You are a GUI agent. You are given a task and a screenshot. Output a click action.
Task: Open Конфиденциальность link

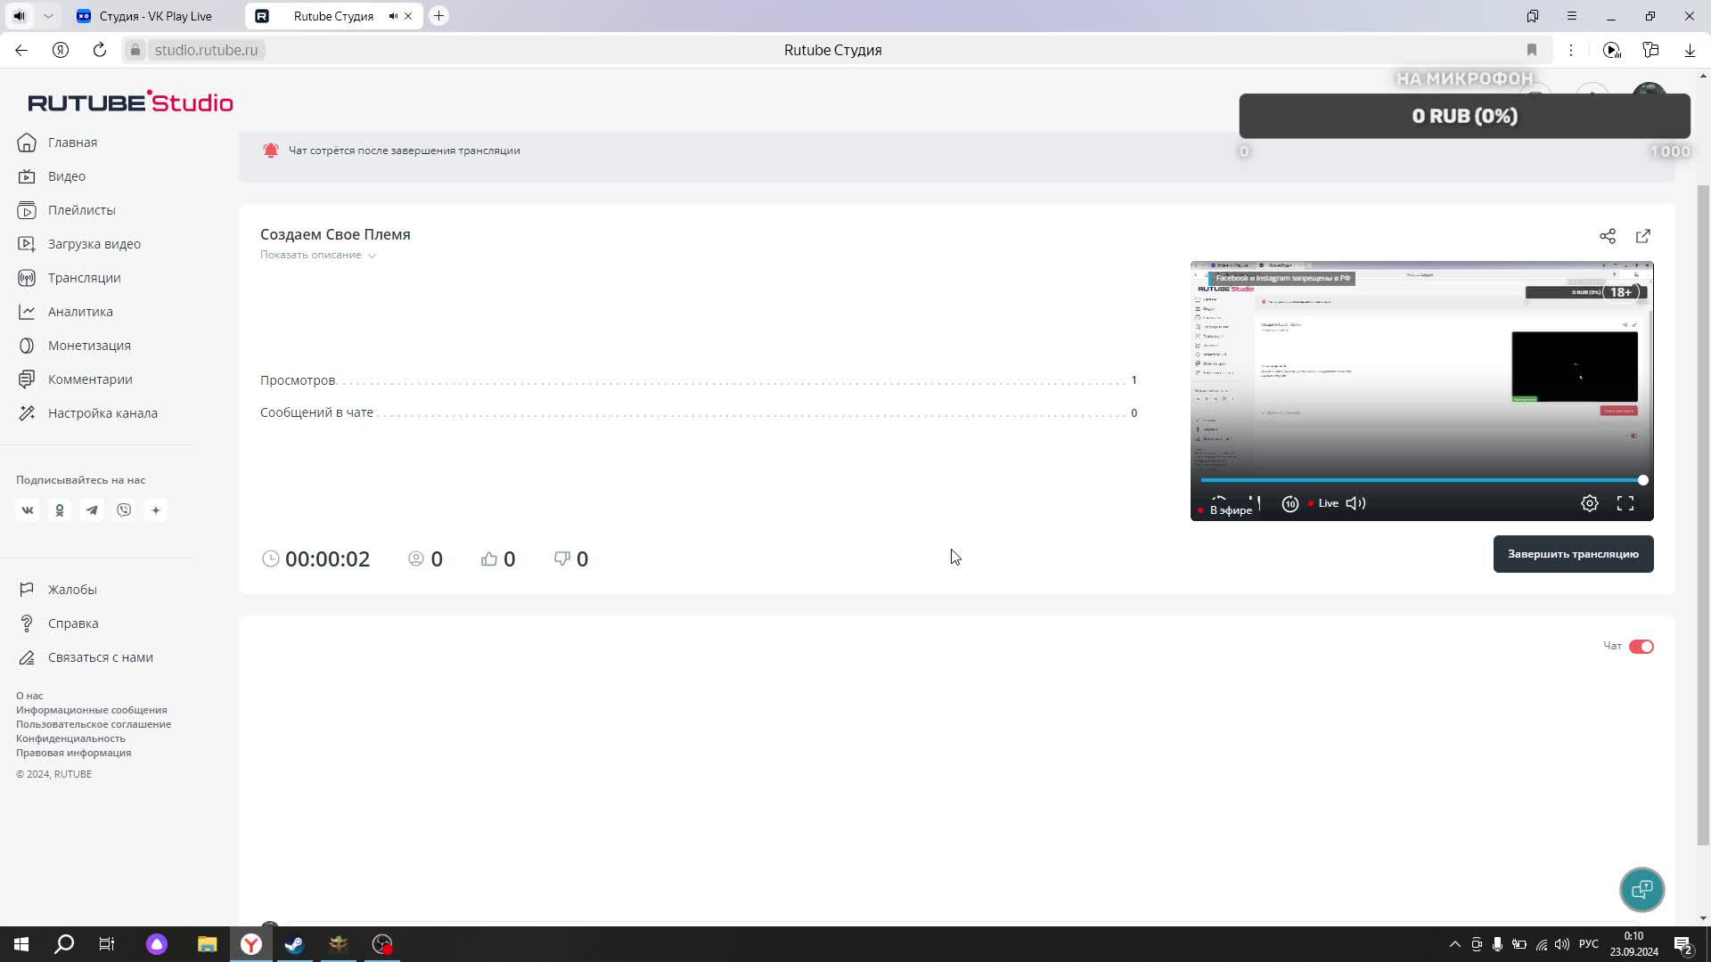70,738
